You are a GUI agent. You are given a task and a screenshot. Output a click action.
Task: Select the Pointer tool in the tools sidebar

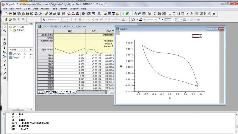pos(5,27)
